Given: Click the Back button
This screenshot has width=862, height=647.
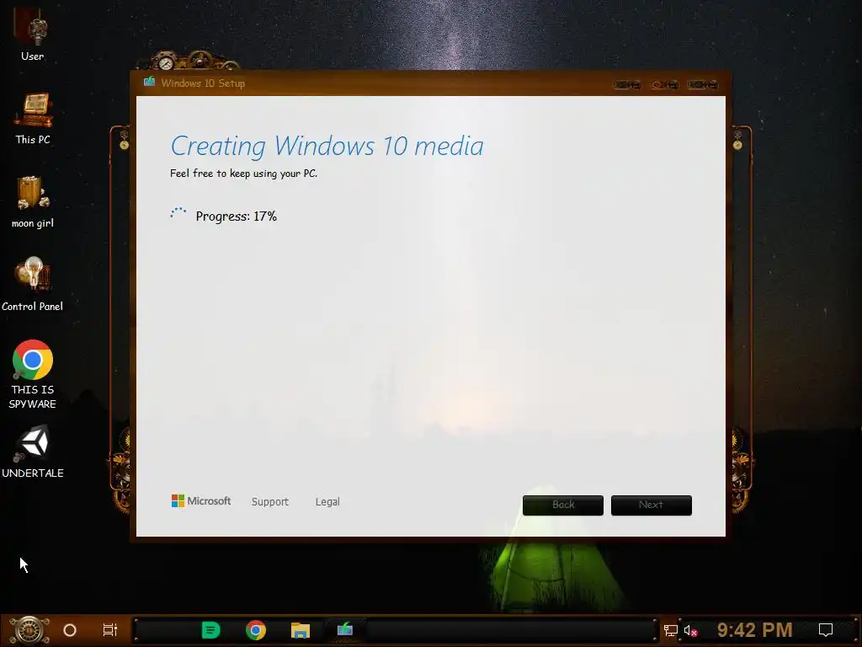Looking at the screenshot, I should coord(563,505).
